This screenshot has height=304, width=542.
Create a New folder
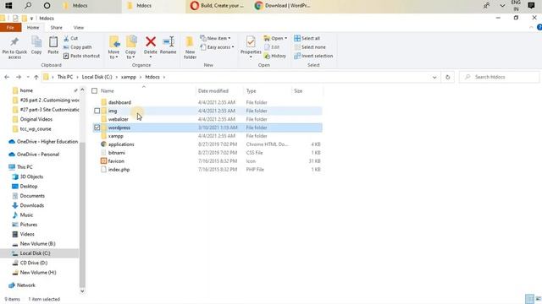click(x=190, y=47)
